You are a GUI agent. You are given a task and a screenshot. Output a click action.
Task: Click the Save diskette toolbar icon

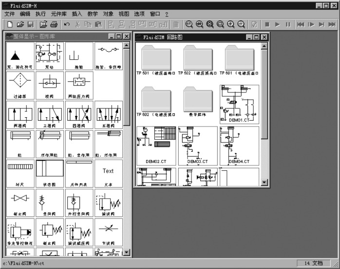31,24
